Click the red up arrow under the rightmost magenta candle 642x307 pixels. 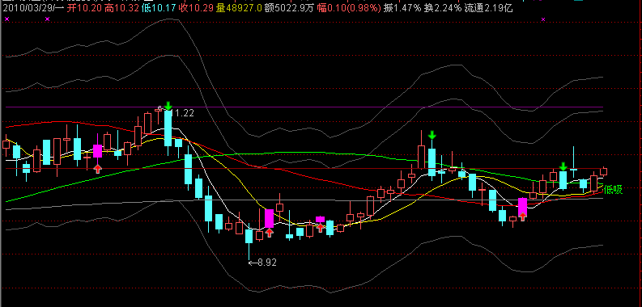tap(522, 217)
